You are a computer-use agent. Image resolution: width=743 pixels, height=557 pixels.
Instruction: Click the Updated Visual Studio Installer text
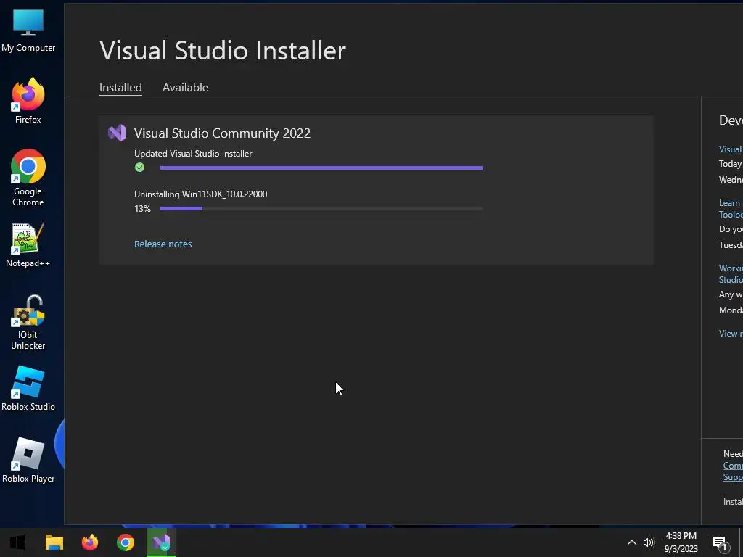click(193, 154)
